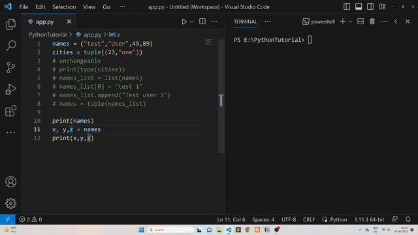
Task: Select interpreter 3.11.3 64-bit
Action: [369, 219]
